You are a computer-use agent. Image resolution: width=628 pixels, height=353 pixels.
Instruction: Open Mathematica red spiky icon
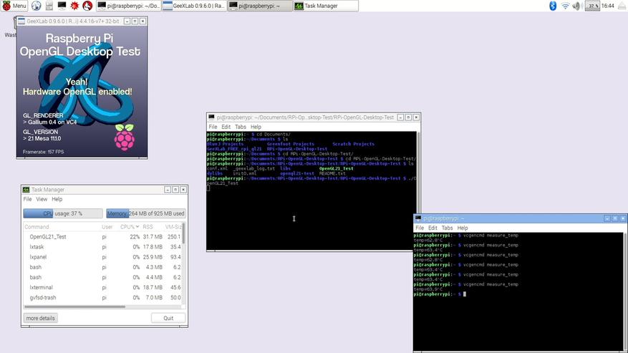(x=74, y=6)
